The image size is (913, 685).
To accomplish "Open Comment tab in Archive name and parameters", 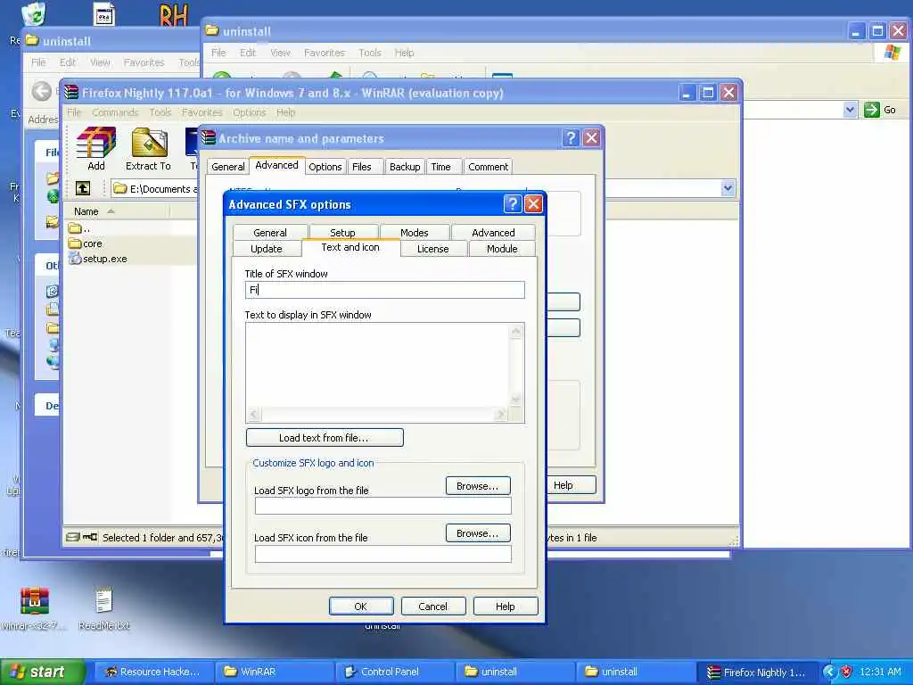I will tap(488, 167).
